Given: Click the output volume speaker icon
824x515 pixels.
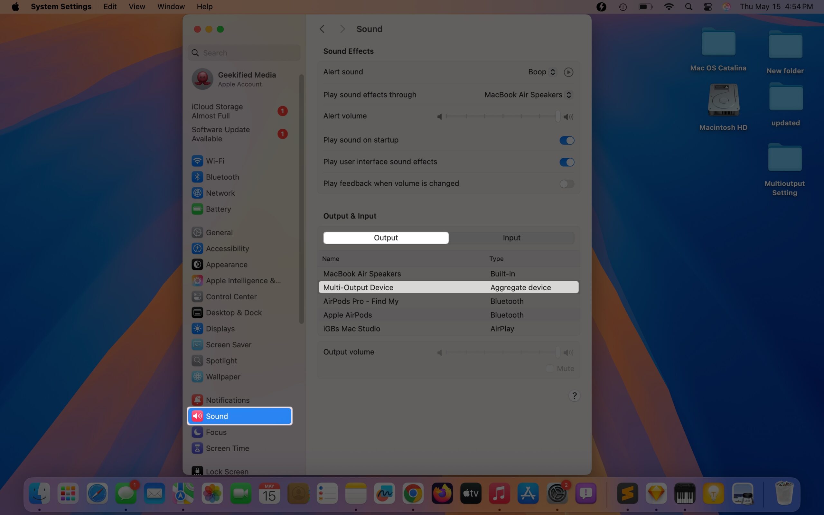Looking at the screenshot, I should pyautogui.click(x=567, y=352).
